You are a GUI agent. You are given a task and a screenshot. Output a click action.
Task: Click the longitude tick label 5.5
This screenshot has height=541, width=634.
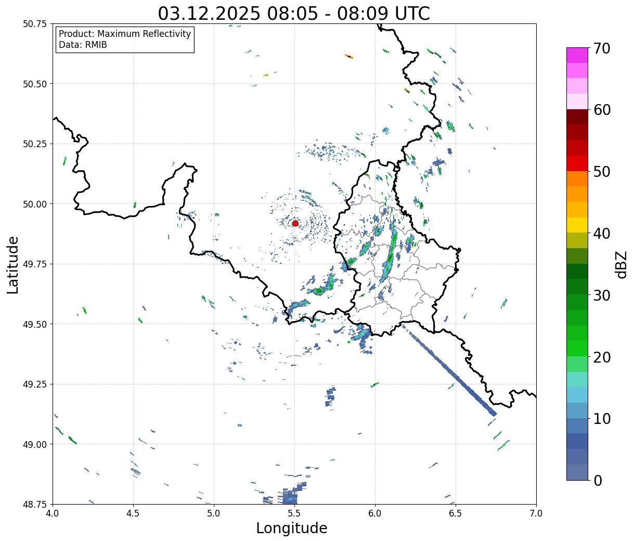pos(294,513)
